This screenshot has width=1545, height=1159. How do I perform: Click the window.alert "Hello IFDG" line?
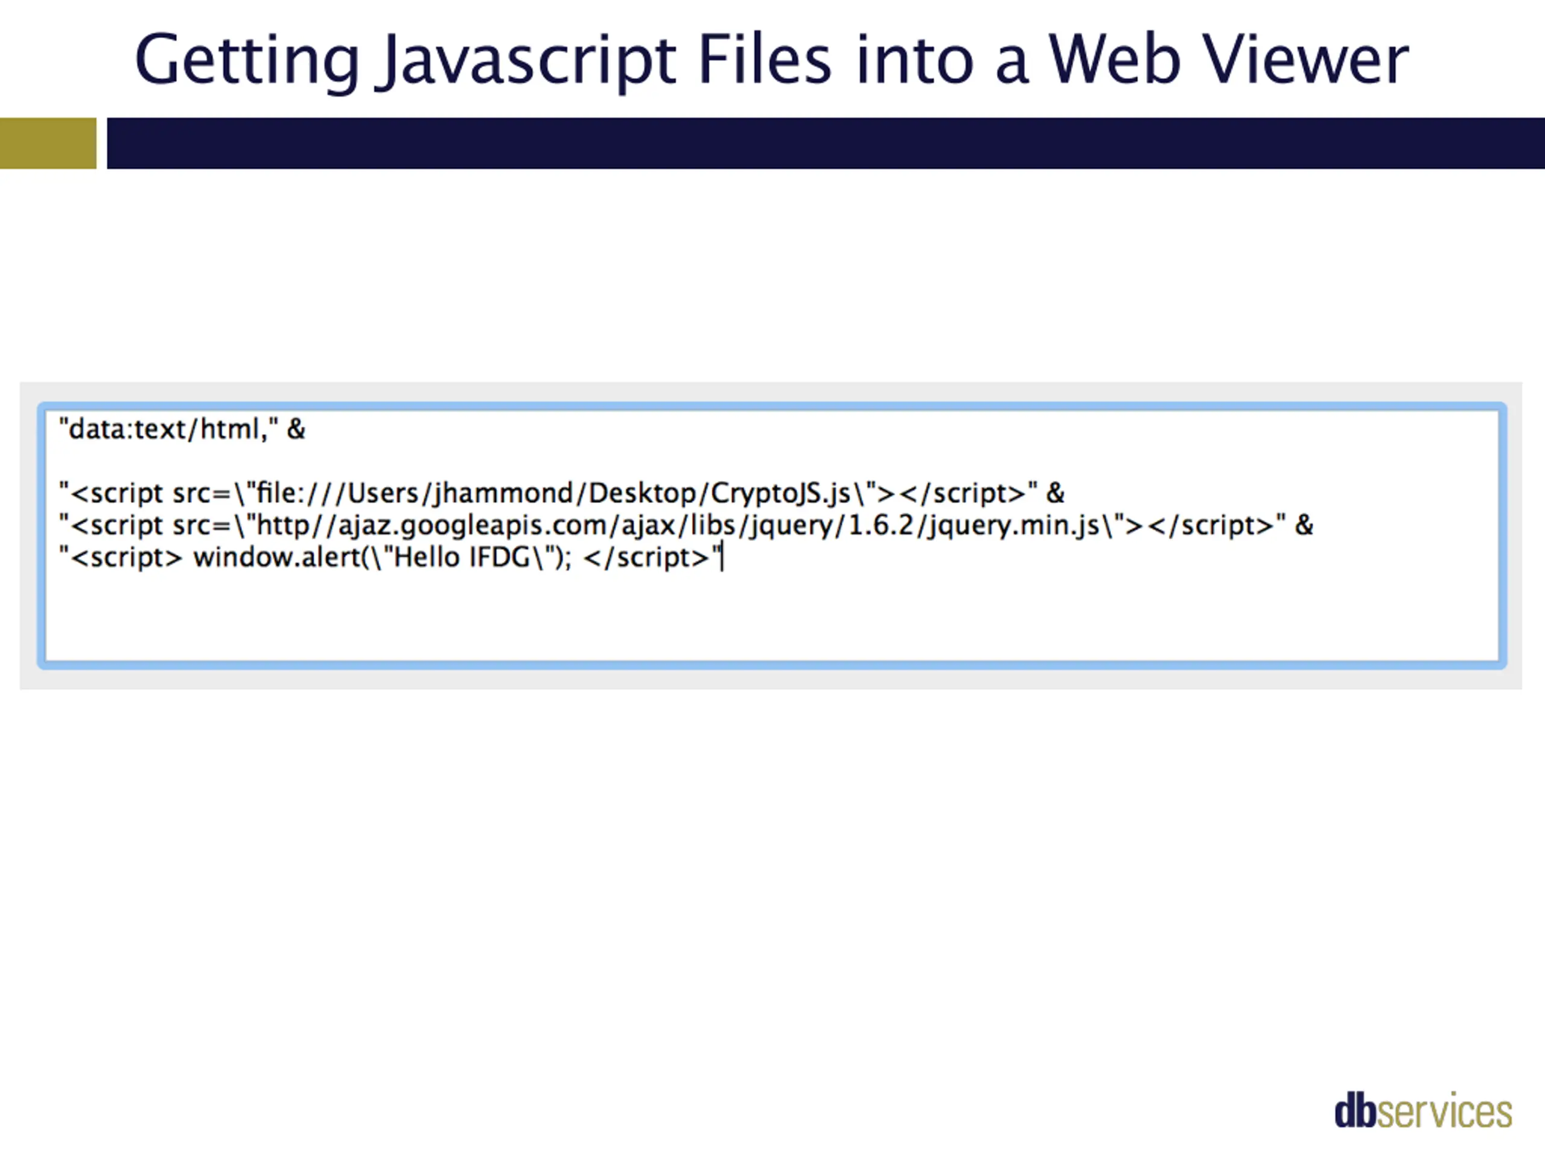tap(391, 558)
